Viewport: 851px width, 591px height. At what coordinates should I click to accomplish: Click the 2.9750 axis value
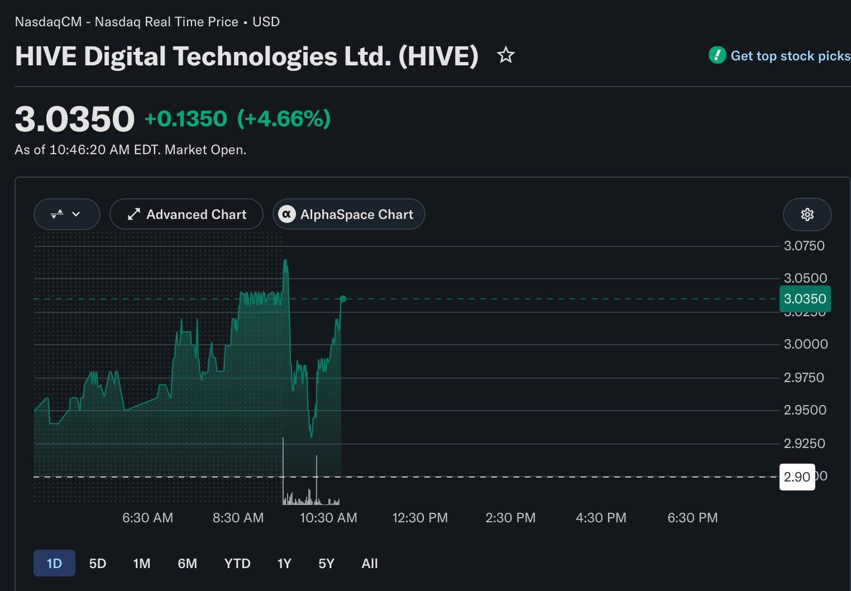[804, 378]
